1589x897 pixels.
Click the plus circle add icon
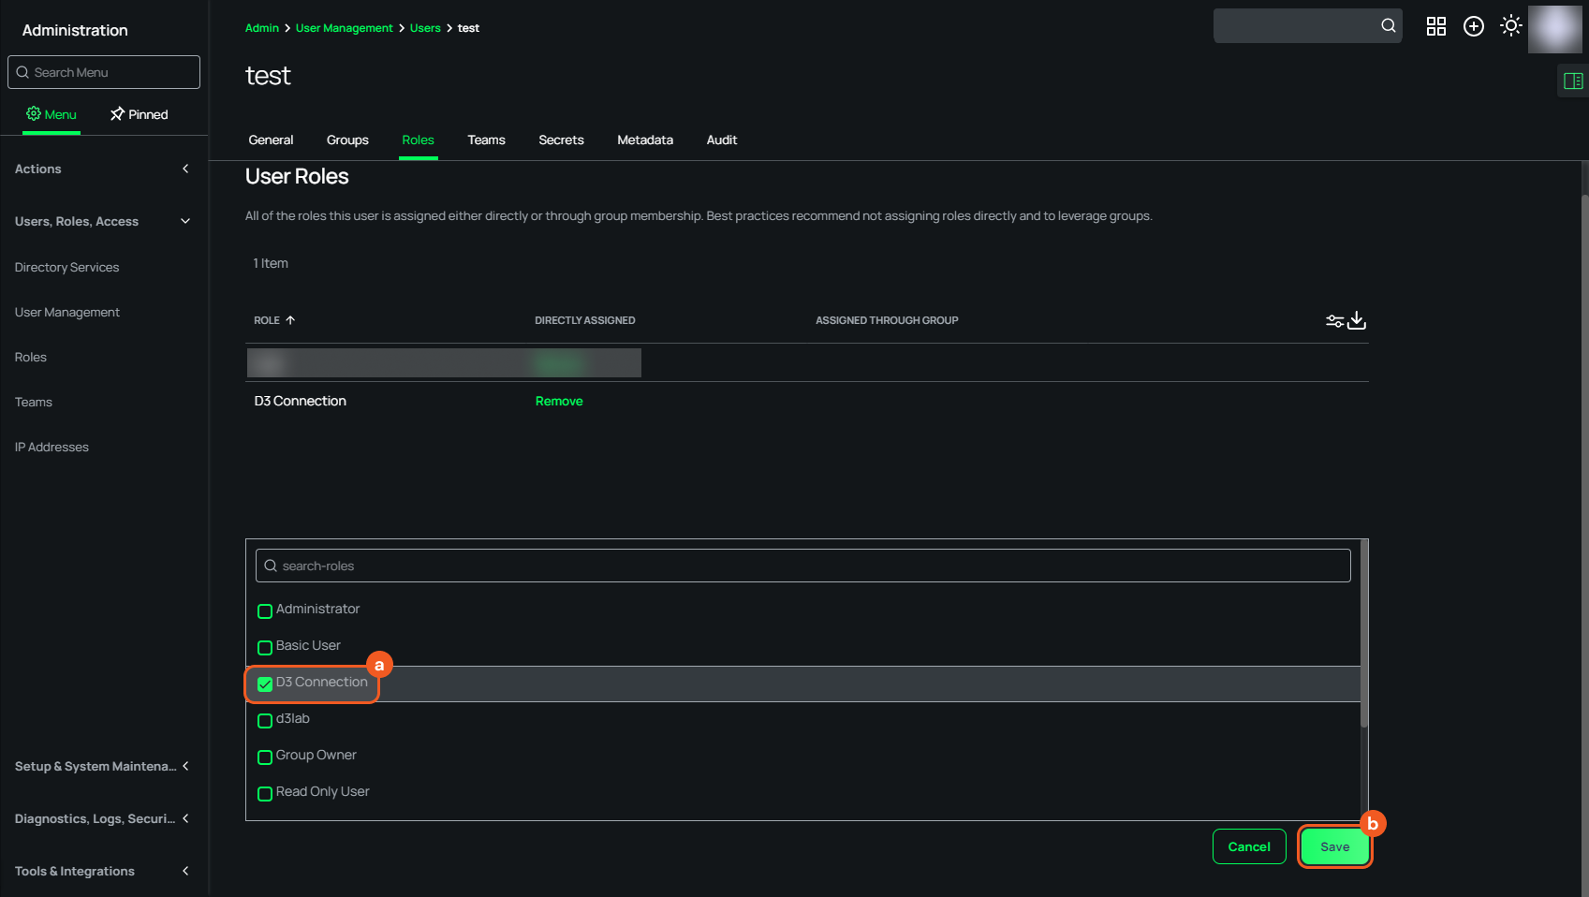[x=1473, y=26]
